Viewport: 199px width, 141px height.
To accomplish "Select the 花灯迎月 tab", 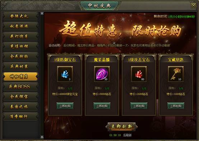I will tap(20, 36).
